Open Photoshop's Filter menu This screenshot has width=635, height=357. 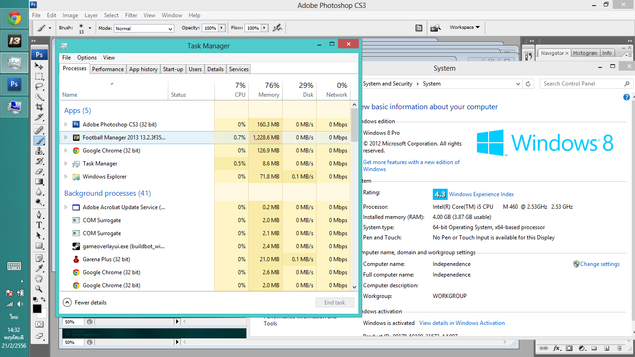click(x=131, y=15)
